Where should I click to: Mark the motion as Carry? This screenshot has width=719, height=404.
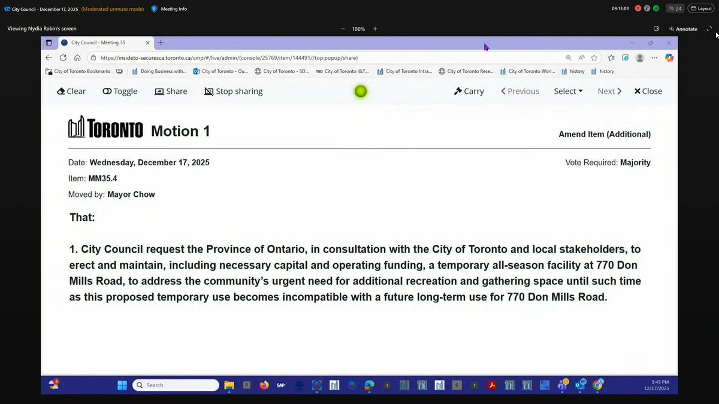tap(469, 91)
